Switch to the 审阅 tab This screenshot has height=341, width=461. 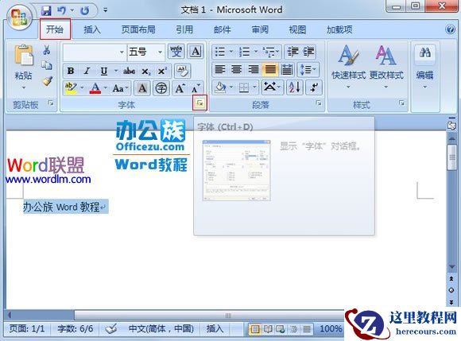(x=260, y=29)
